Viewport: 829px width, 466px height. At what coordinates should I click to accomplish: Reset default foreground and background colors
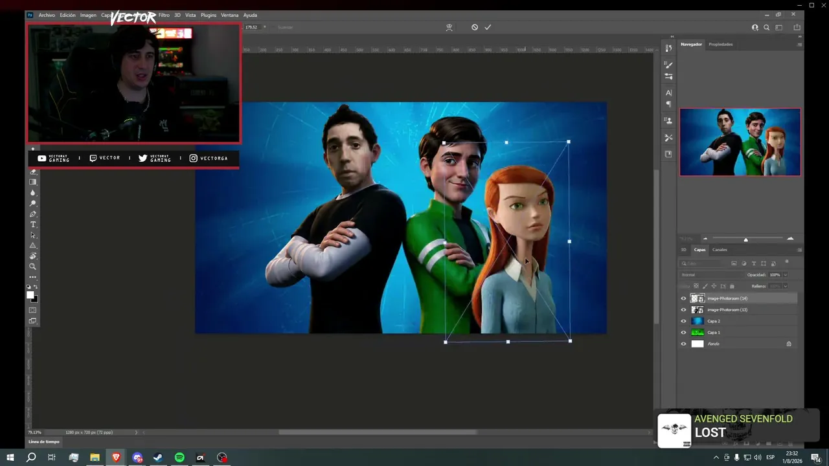coord(28,287)
